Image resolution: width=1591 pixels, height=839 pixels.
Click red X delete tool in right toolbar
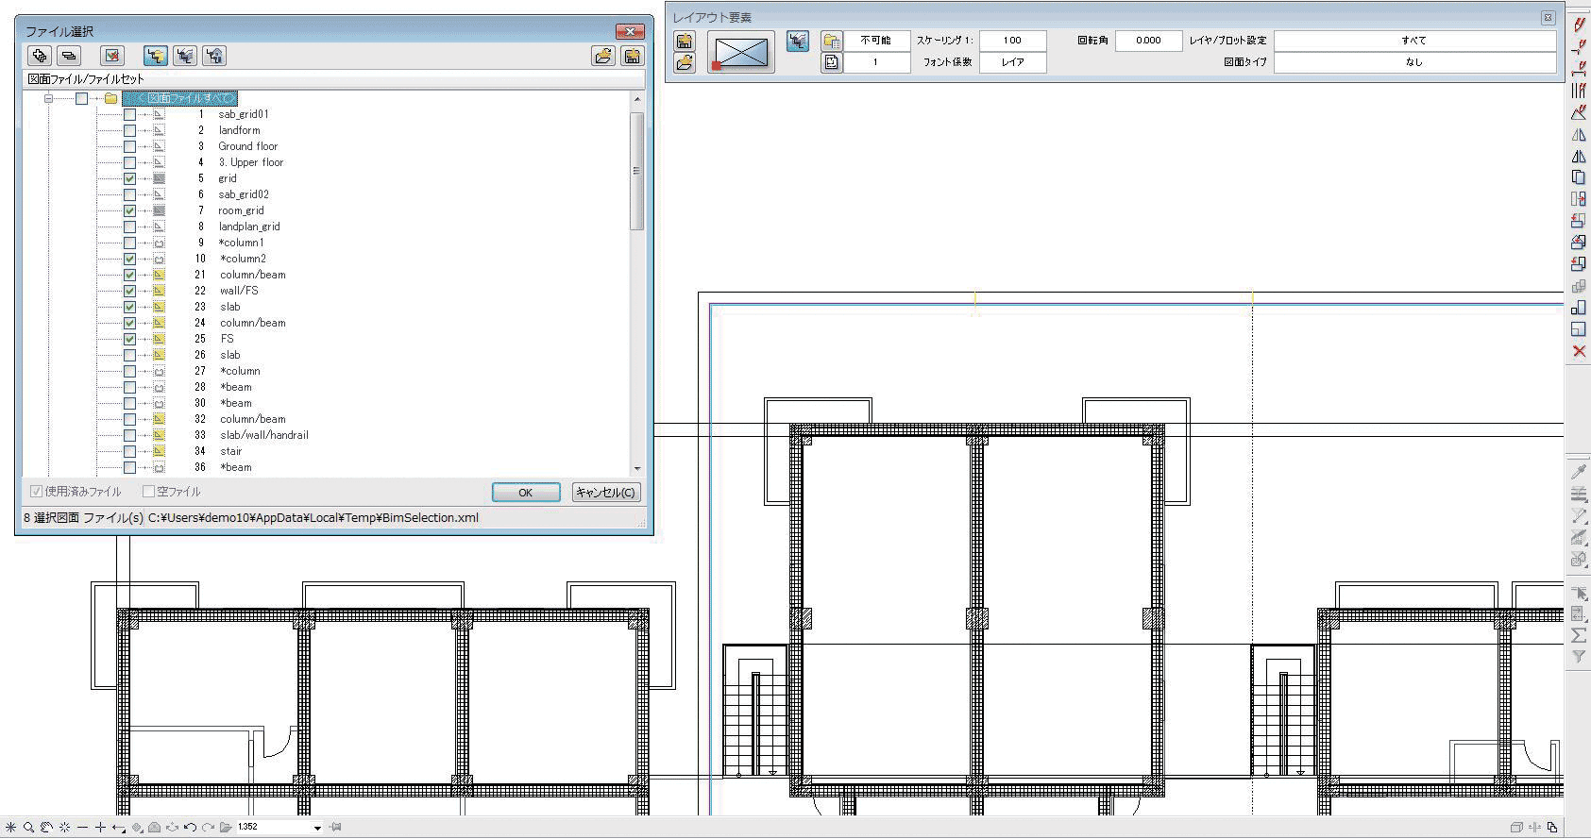pos(1578,351)
